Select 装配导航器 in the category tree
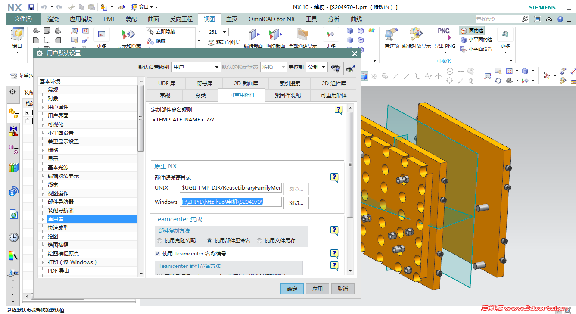This screenshot has width=576, height=314. (61, 210)
